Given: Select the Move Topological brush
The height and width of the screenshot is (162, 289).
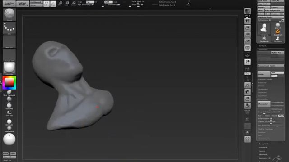Looking at the screenshot, I should click(9, 93).
